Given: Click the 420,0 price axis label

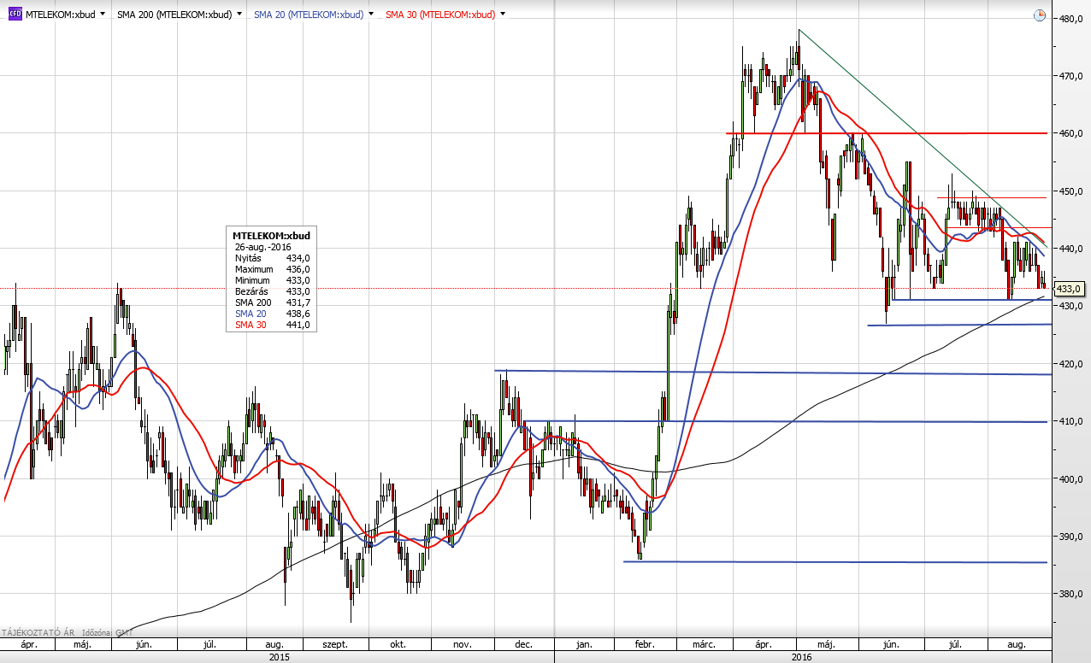Looking at the screenshot, I should pyautogui.click(x=1071, y=364).
